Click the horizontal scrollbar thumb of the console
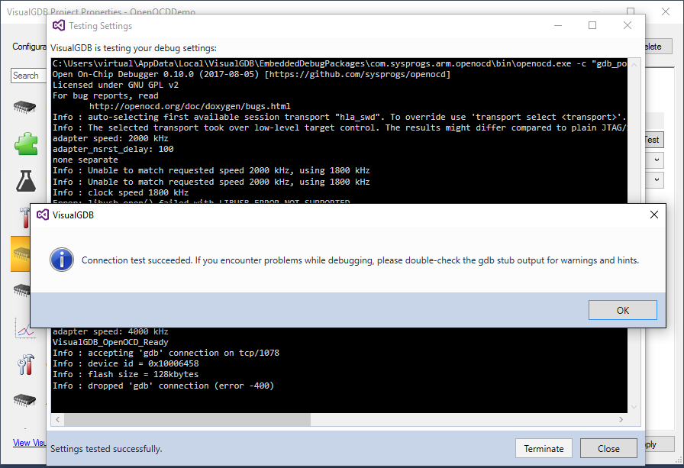 [188, 420]
